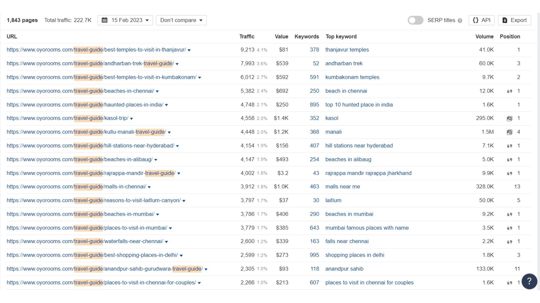Click value $1.4K in kasol row
Image resolution: width=540 pixels, height=303 pixels.
pyautogui.click(x=281, y=118)
